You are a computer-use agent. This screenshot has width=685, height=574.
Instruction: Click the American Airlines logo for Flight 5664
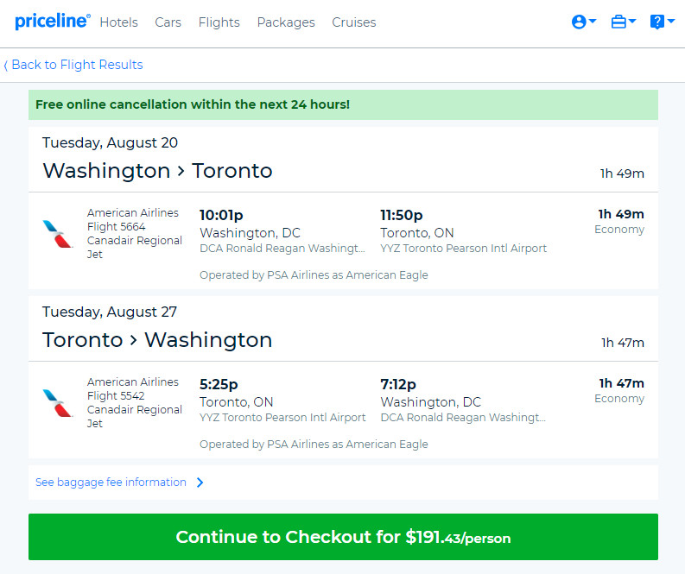[x=57, y=234]
